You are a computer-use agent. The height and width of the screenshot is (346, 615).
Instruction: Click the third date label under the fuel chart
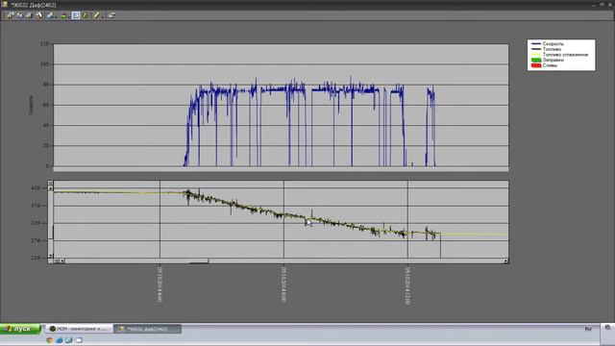(x=407, y=286)
